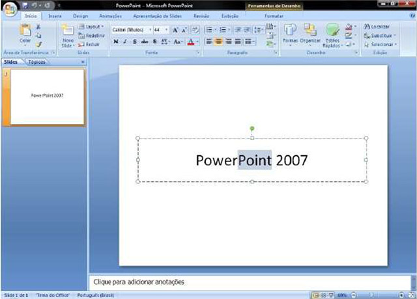Decrease the font size with small A
The image size is (417, 299).
click(x=184, y=30)
